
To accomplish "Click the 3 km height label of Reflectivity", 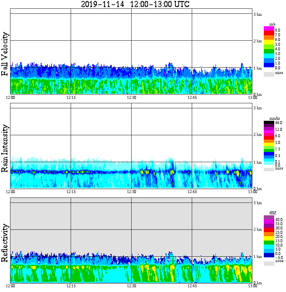I will (257, 203).
